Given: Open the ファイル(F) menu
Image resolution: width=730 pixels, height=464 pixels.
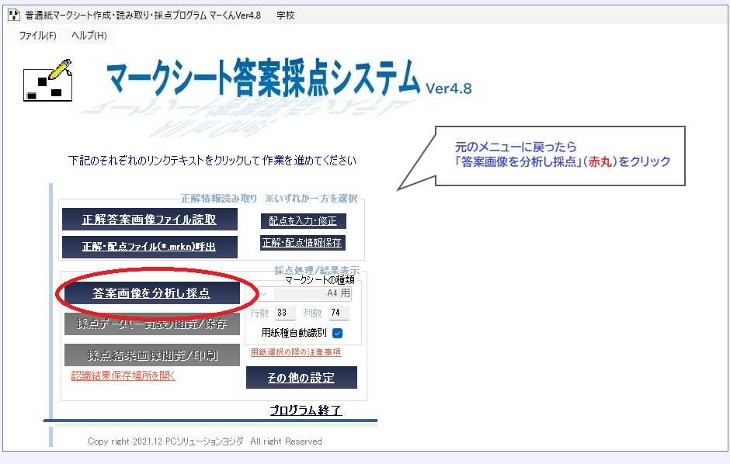Looking at the screenshot, I should (x=38, y=36).
